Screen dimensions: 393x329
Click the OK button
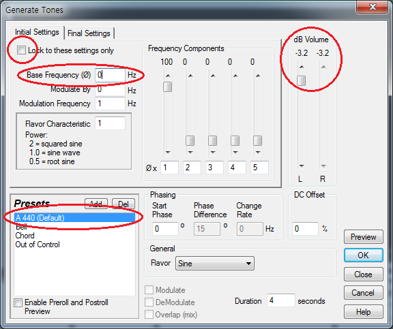[364, 255]
